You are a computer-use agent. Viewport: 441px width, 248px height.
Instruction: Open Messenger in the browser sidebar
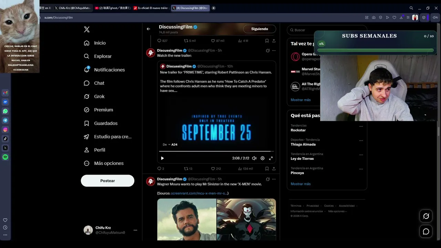(5, 102)
